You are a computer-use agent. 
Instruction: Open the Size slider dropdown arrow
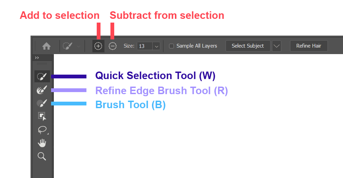point(156,46)
